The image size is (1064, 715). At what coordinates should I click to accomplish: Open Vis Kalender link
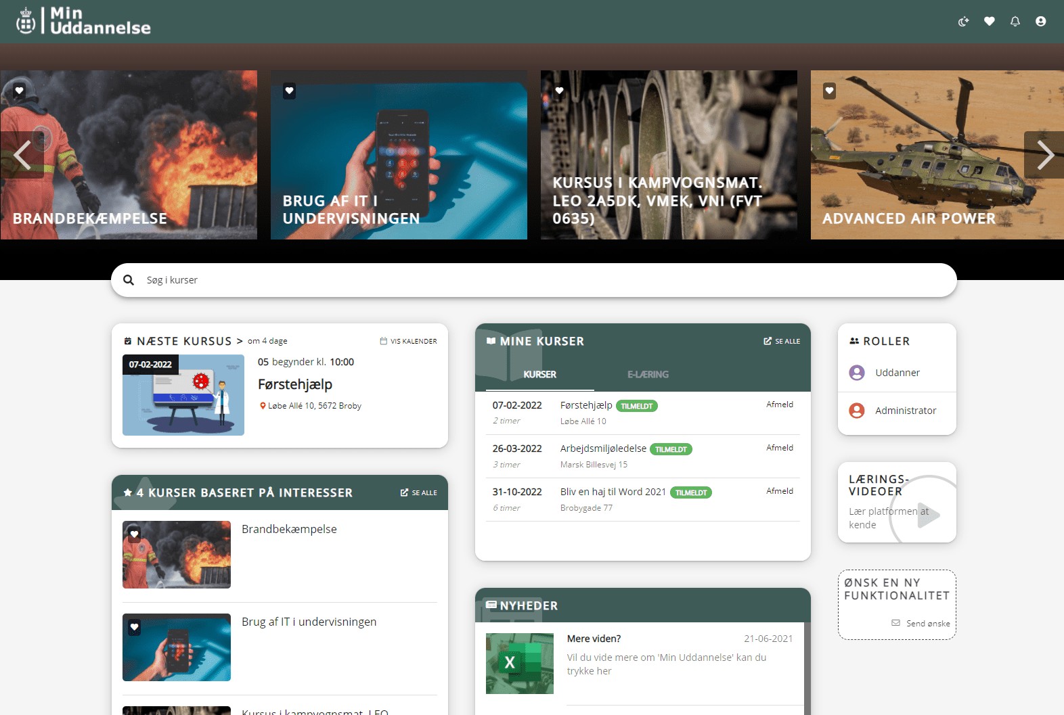coord(408,341)
